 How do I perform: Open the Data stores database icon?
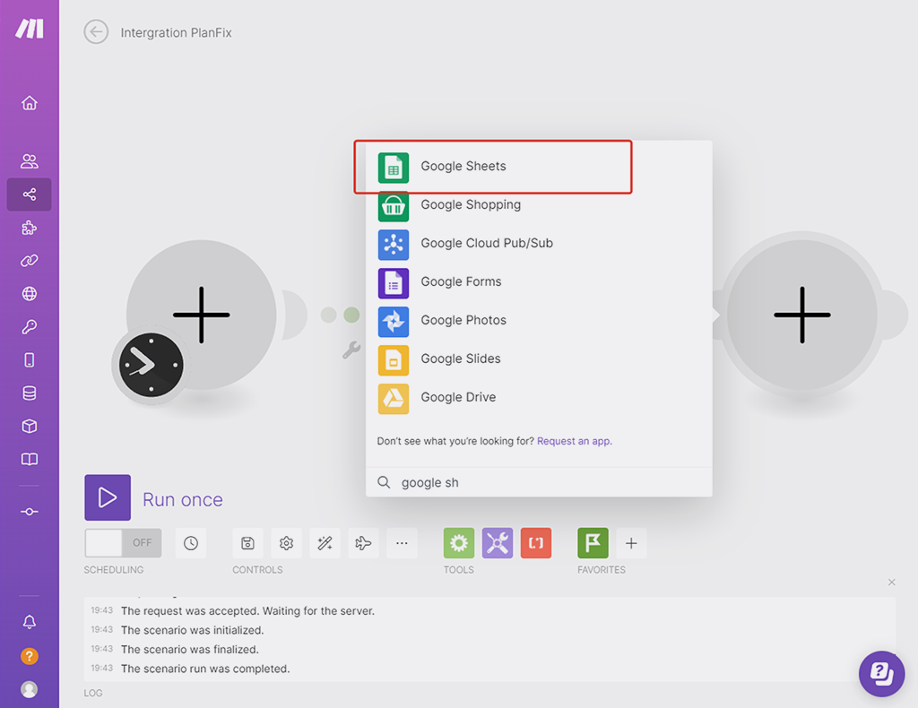coord(30,393)
